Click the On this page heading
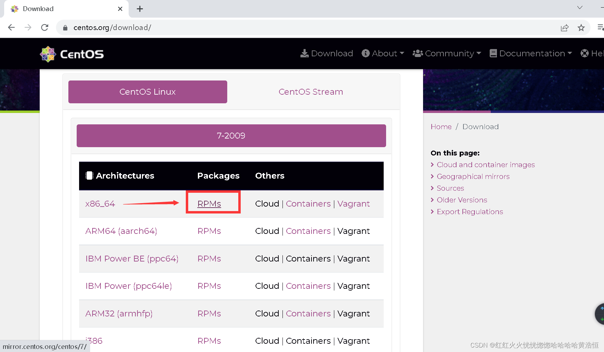 (x=455, y=153)
